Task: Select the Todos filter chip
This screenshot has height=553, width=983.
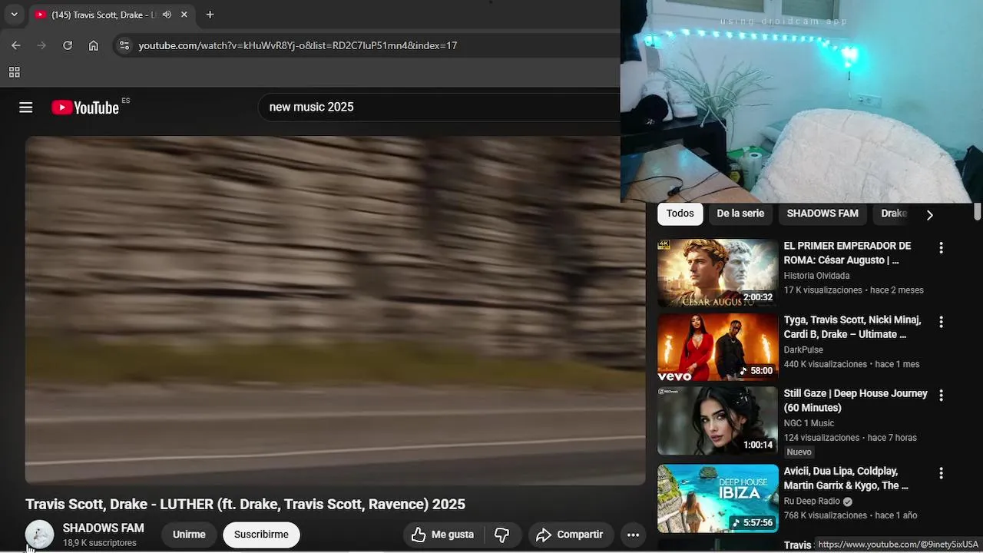Action: pos(680,214)
